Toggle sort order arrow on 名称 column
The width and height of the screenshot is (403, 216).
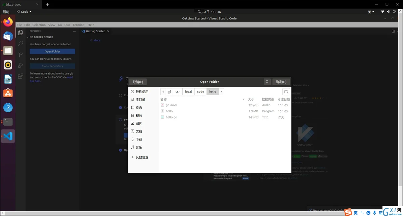[x=244, y=100]
